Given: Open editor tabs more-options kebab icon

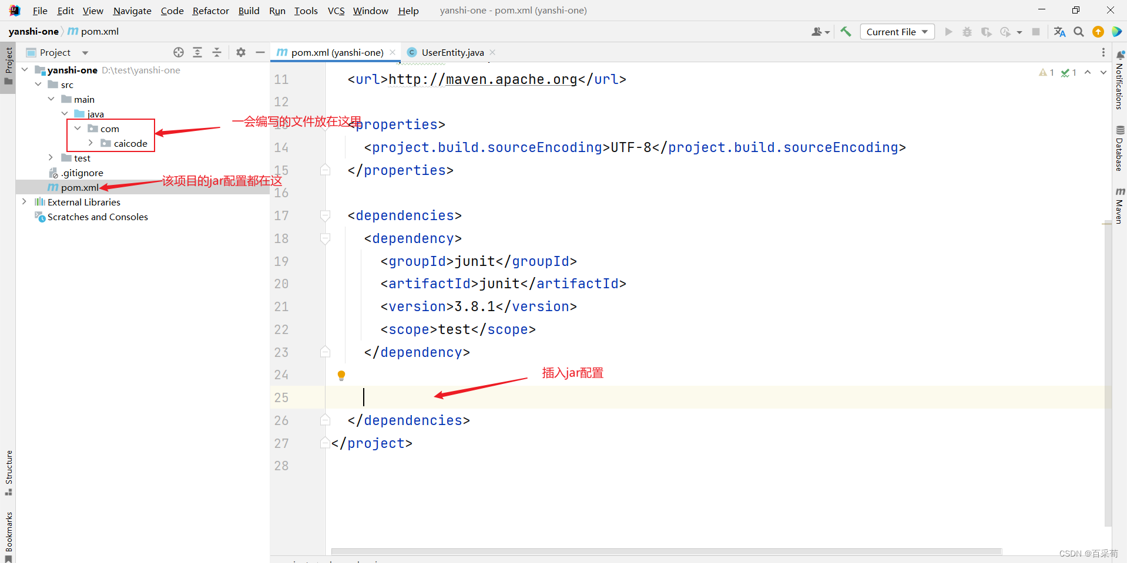Looking at the screenshot, I should pyautogui.click(x=1103, y=52).
